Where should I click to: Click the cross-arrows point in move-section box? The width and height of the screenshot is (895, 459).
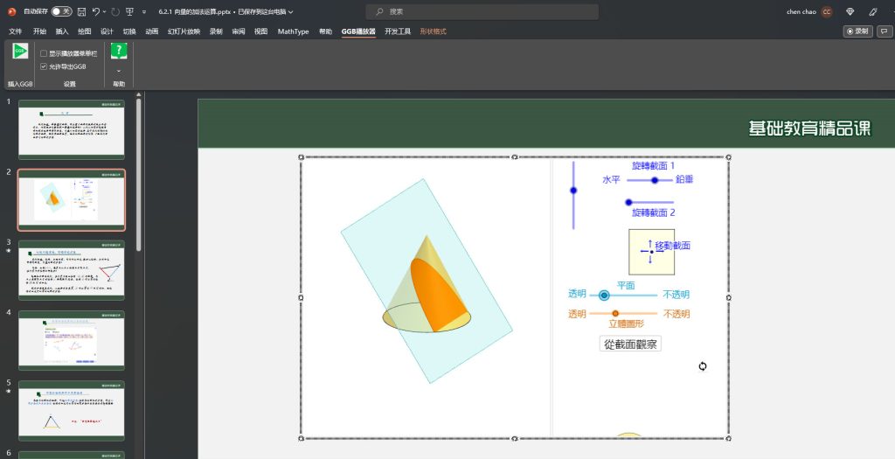click(651, 252)
